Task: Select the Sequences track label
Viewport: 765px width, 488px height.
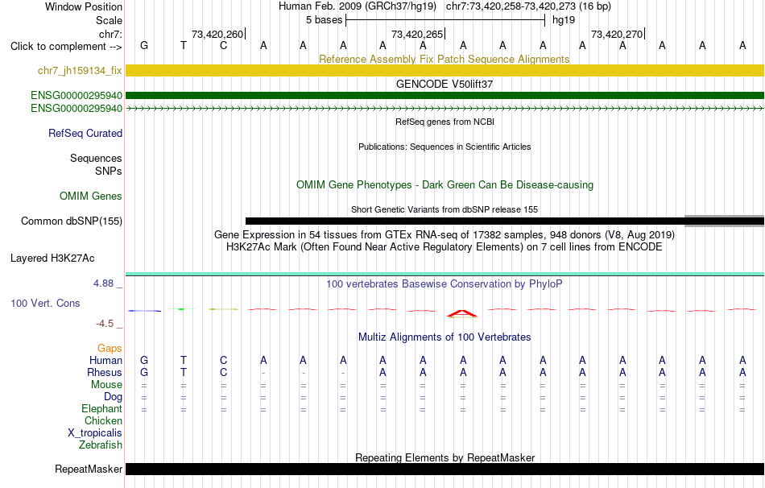Action: pyautogui.click(x=96, y=158)
